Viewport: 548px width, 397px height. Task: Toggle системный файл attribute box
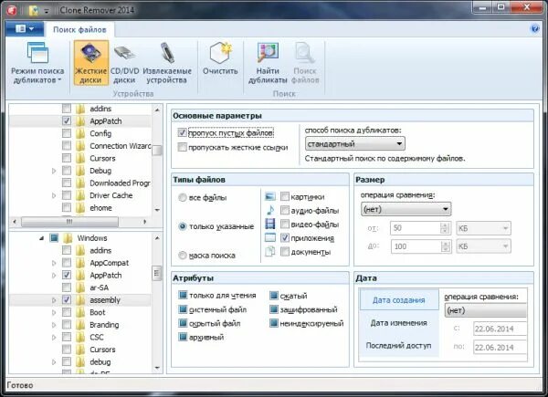pyautogui.click(x=183, y=309)
